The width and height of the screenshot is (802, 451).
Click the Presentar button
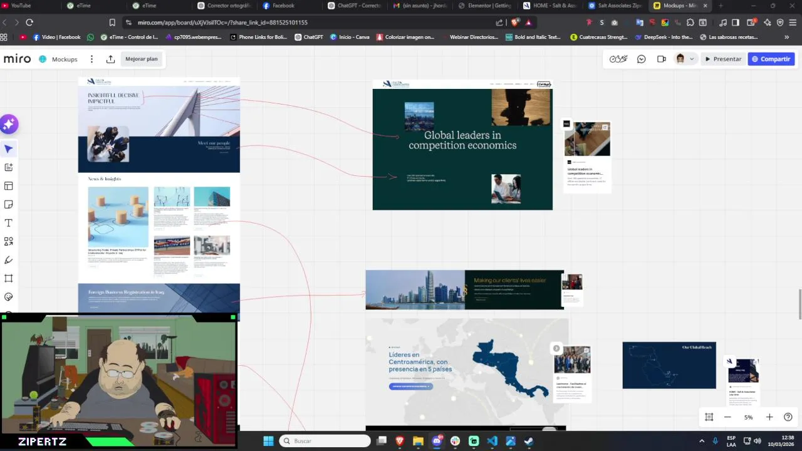click(x=722, y=59)
